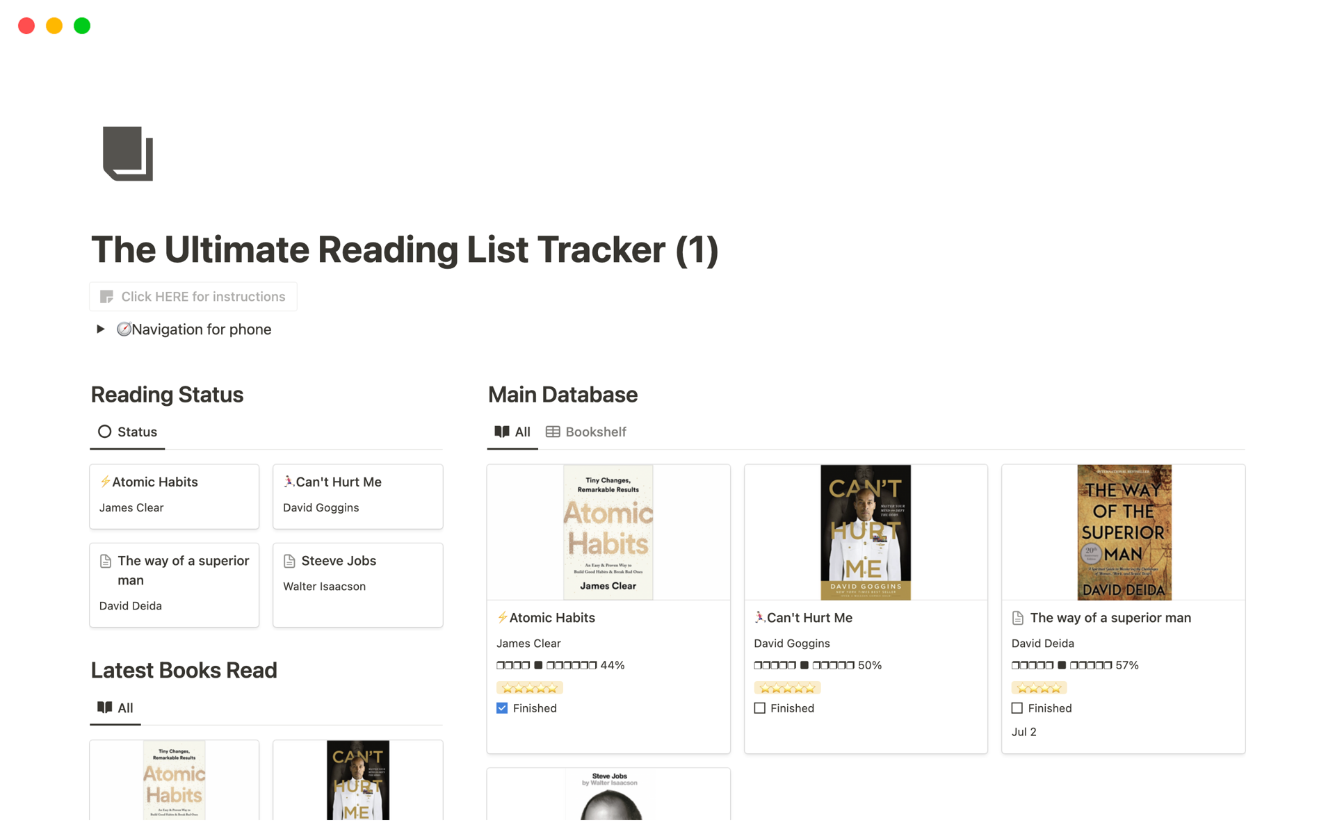Click the runner icon on Can't Hurt Me status card
Viewport: 1335px width, 834px height.
pyautogui.click(x=289, y=481)
